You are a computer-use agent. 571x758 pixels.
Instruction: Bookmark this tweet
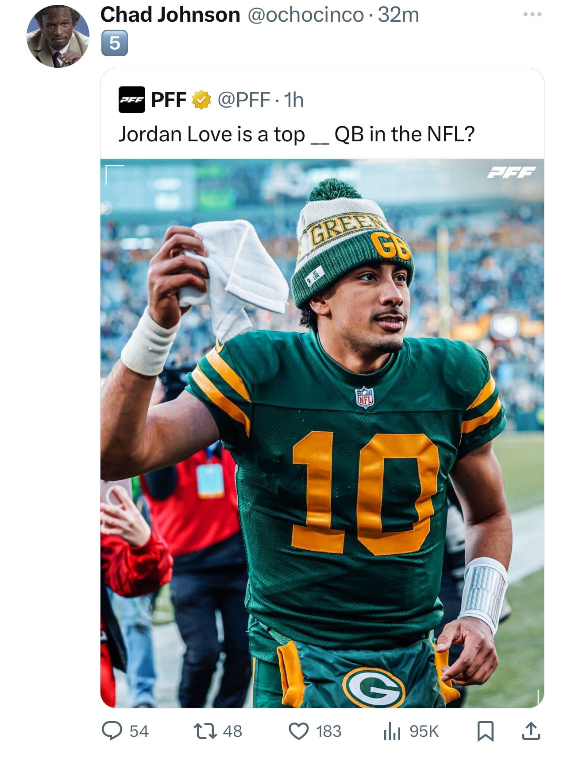click(x=485, y=731)
